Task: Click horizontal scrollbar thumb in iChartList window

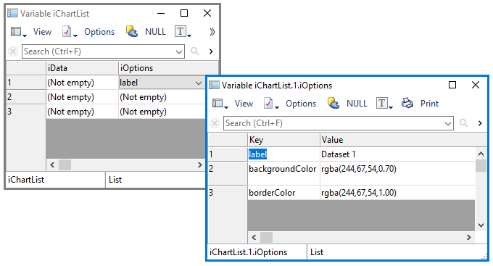Action: [x=65, y=165]
